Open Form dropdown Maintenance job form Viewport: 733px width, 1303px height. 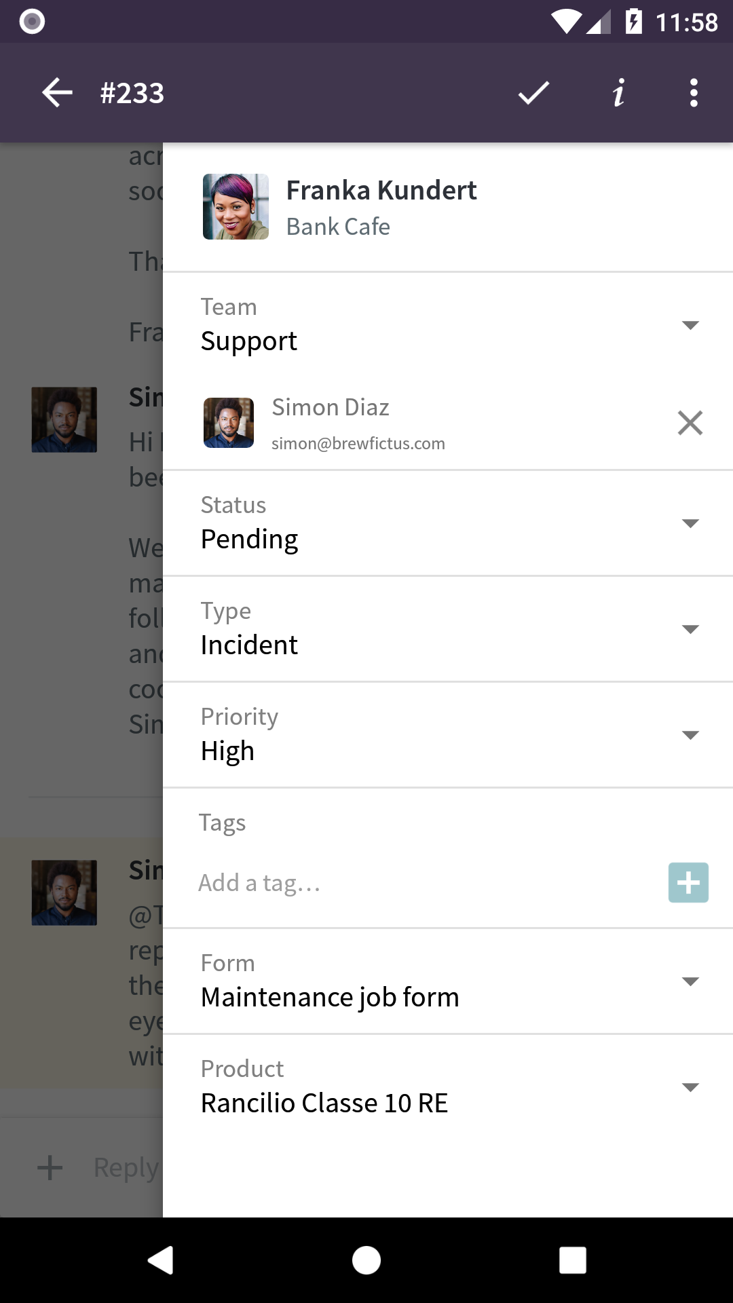(448, 981)
